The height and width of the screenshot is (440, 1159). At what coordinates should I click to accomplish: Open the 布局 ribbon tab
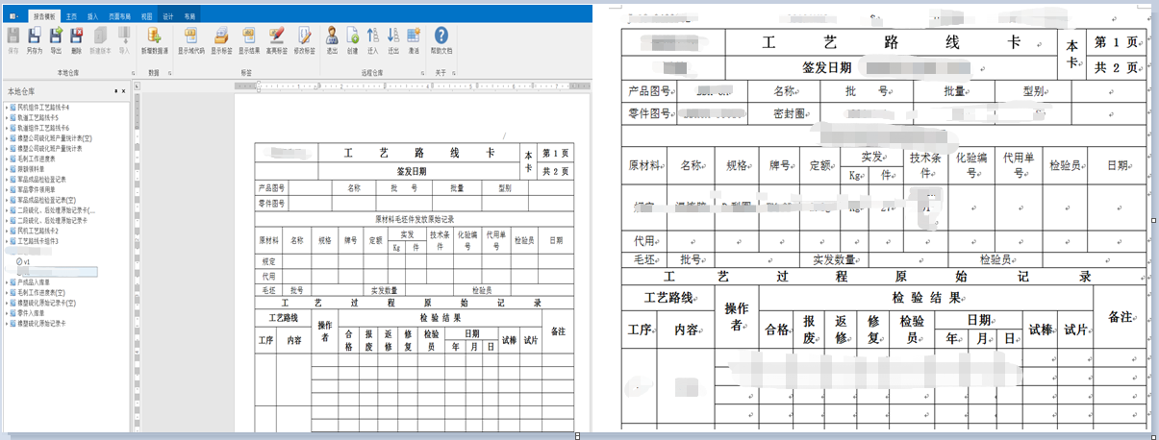tap(189, 17)
